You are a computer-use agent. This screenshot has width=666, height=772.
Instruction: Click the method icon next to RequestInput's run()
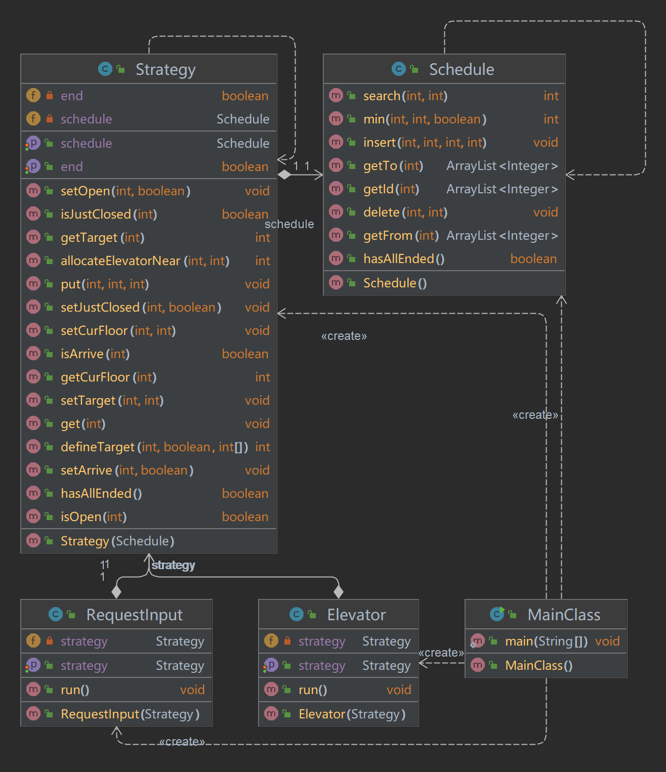coord(33,689)
